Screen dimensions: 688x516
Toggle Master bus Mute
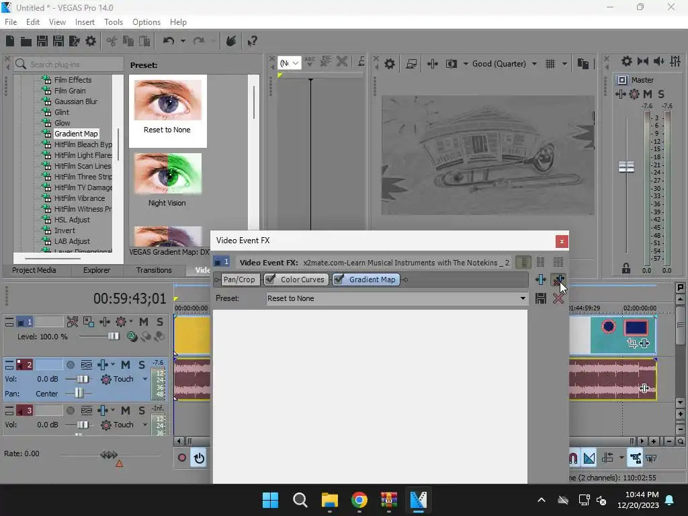pos(648,94)
